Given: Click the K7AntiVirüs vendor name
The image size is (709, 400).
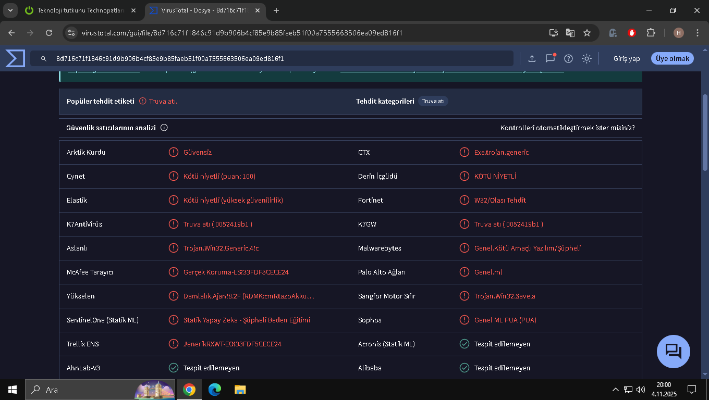Looking at the screenshot, I should pos(84,224).
